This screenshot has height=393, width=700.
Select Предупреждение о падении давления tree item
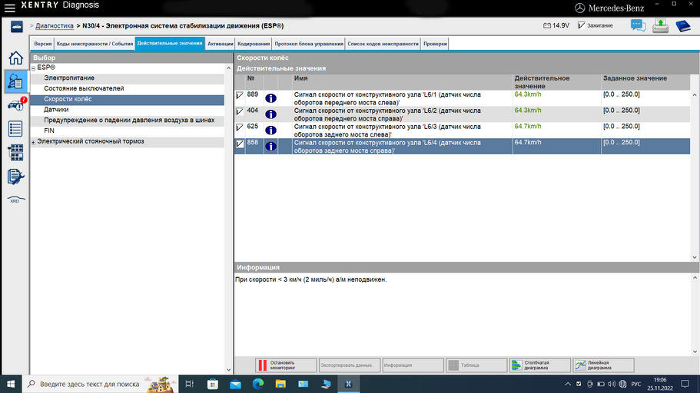pyautogui.click(x=128, y=121)
